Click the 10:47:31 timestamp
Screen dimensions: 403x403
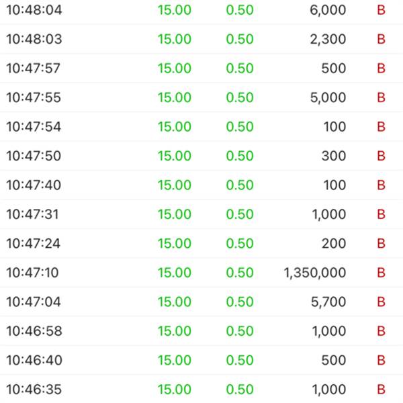(x=34, y=214)
